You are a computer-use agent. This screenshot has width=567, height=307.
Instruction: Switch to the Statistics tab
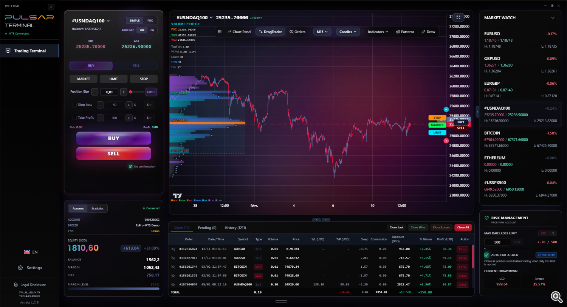coord(98,208)
